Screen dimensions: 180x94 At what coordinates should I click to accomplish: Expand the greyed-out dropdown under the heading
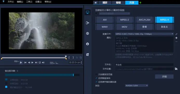pos(115,13)
